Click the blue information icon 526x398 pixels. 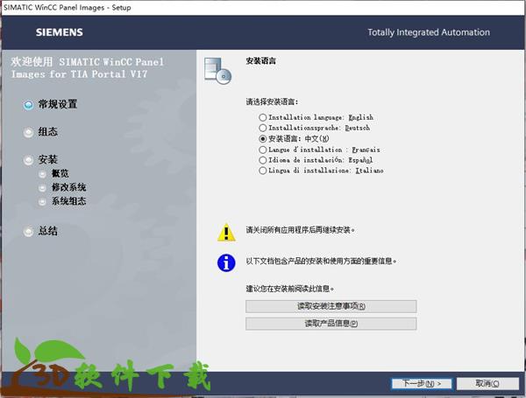226,262
